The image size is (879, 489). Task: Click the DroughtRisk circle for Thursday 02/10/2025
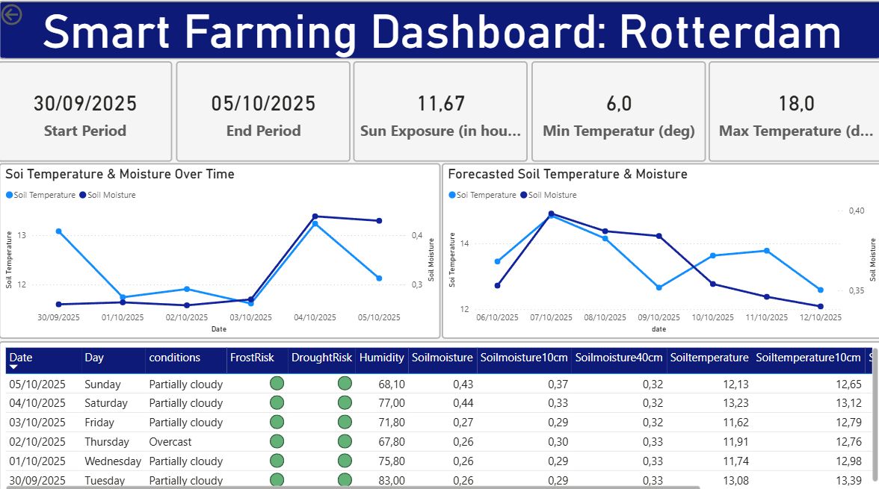pyautogui.click(x=345, y=441)
